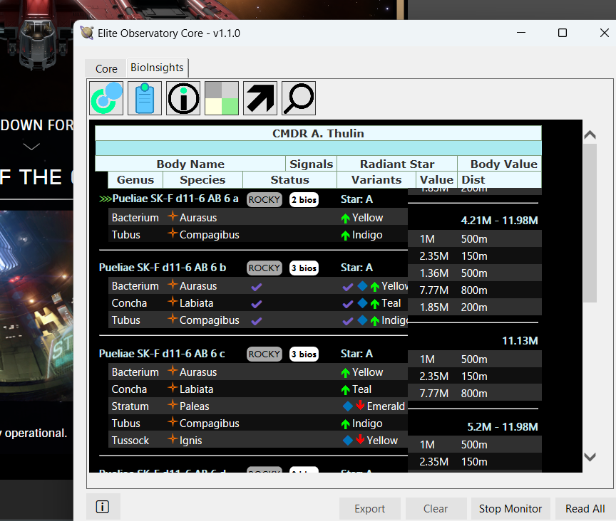Click the purple checkmark in Labiata status column
This screenshot has width=616, height=521.
tap(257, 304)
